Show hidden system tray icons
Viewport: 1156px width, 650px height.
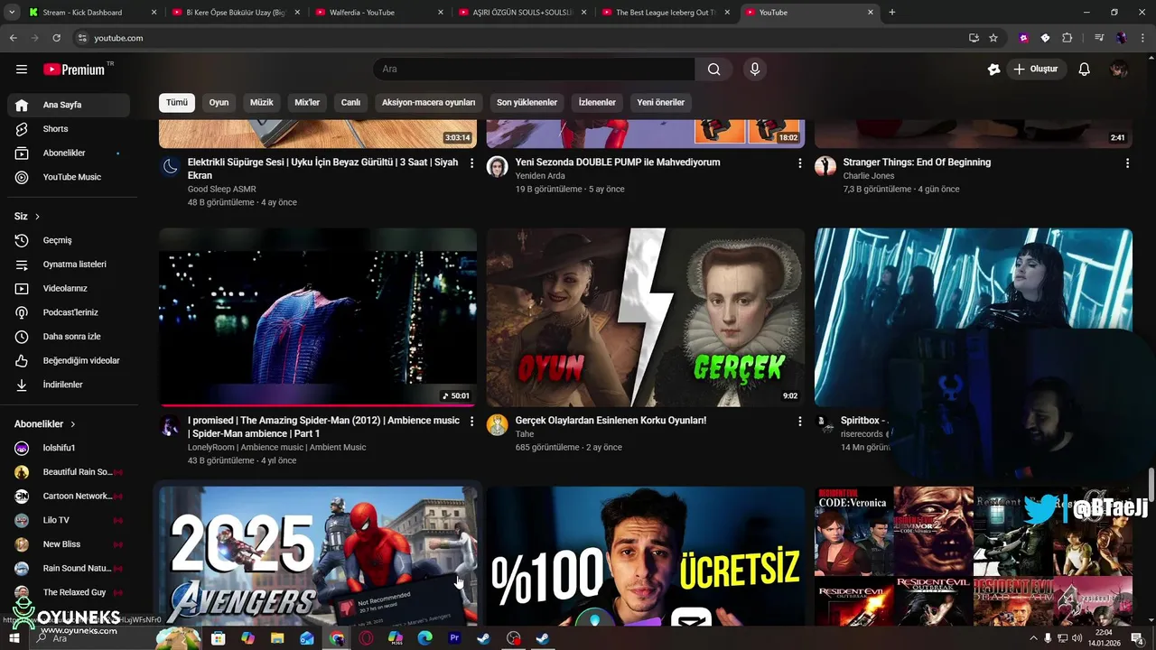pyautogui.click(x=1033, y=638)
